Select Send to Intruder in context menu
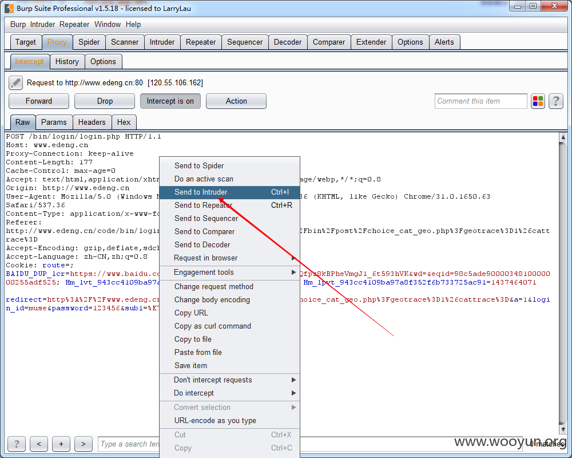This screenshot has height=458, width=572. point(229,192)
